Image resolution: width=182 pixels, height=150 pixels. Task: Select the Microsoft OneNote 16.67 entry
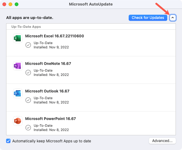pyautogui.click(x=91, y=70)
